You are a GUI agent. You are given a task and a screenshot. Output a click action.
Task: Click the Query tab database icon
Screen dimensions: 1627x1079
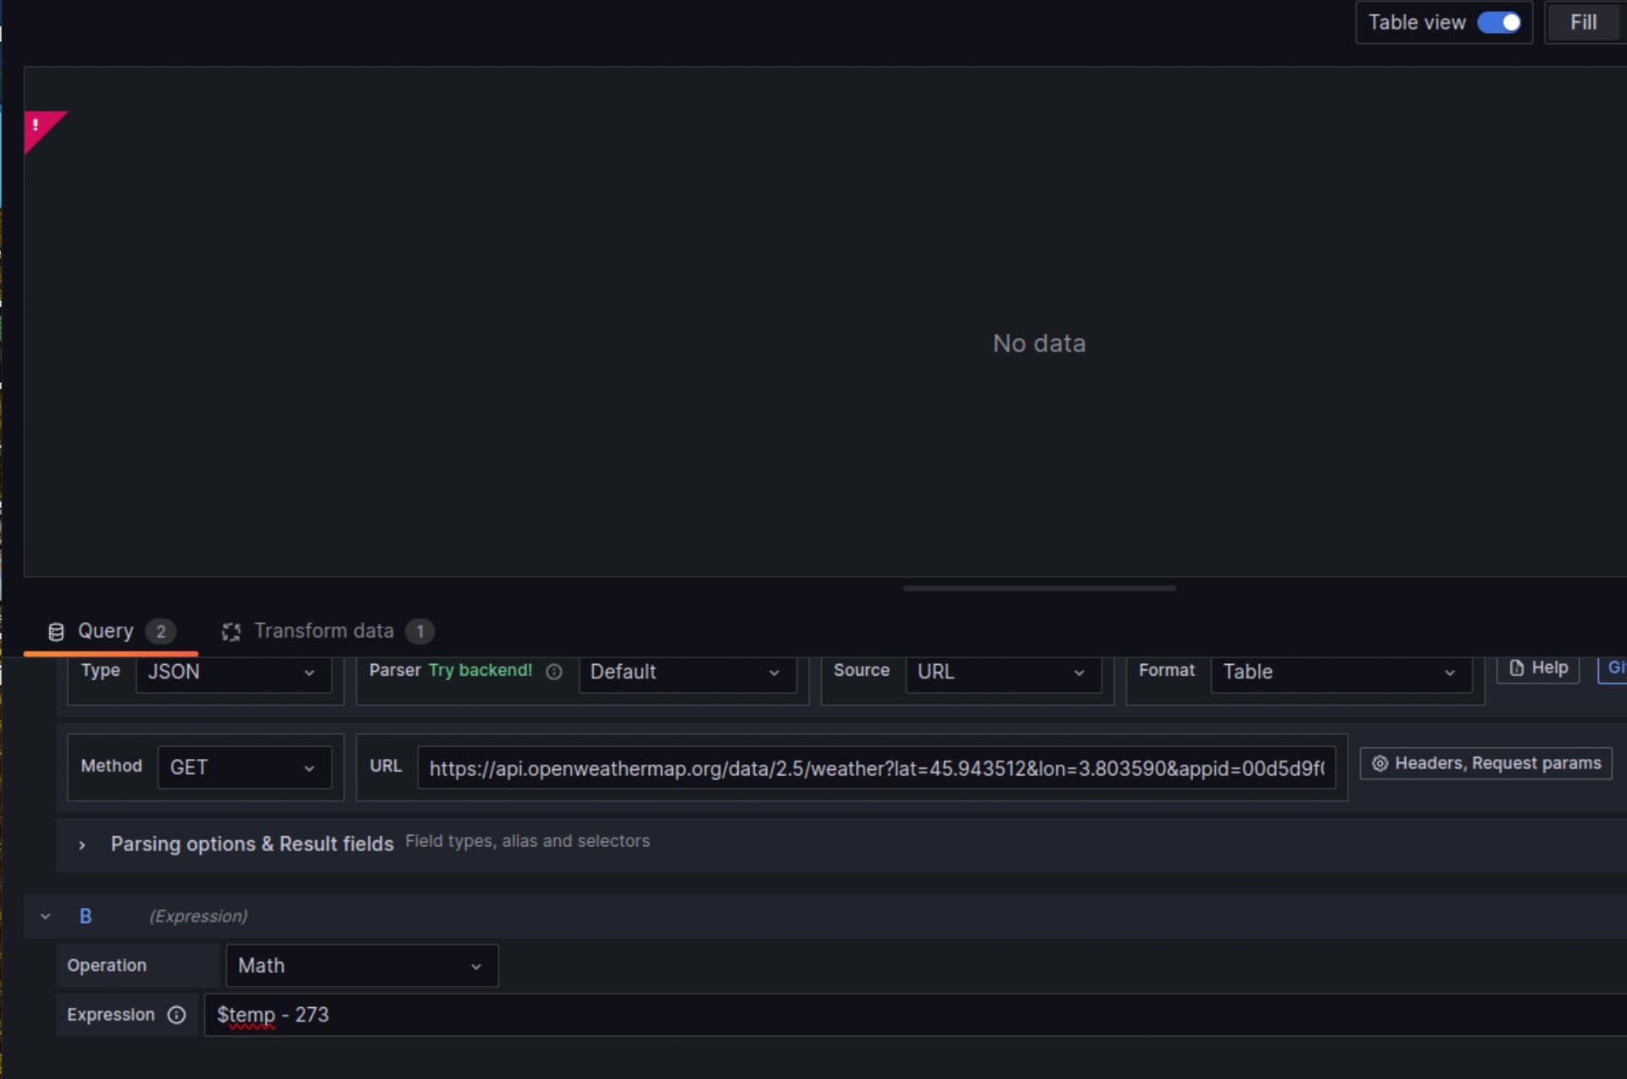56,632
